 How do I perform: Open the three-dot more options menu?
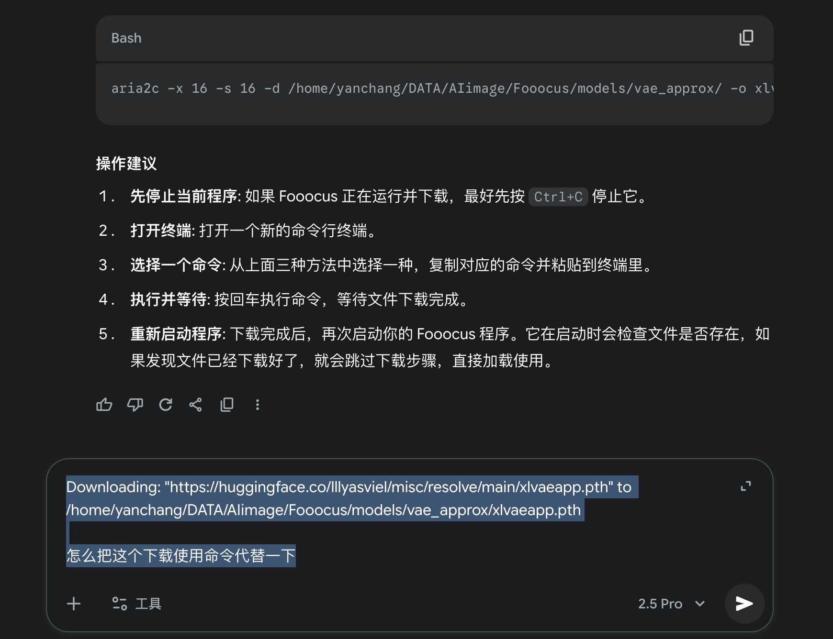[258, 405]
